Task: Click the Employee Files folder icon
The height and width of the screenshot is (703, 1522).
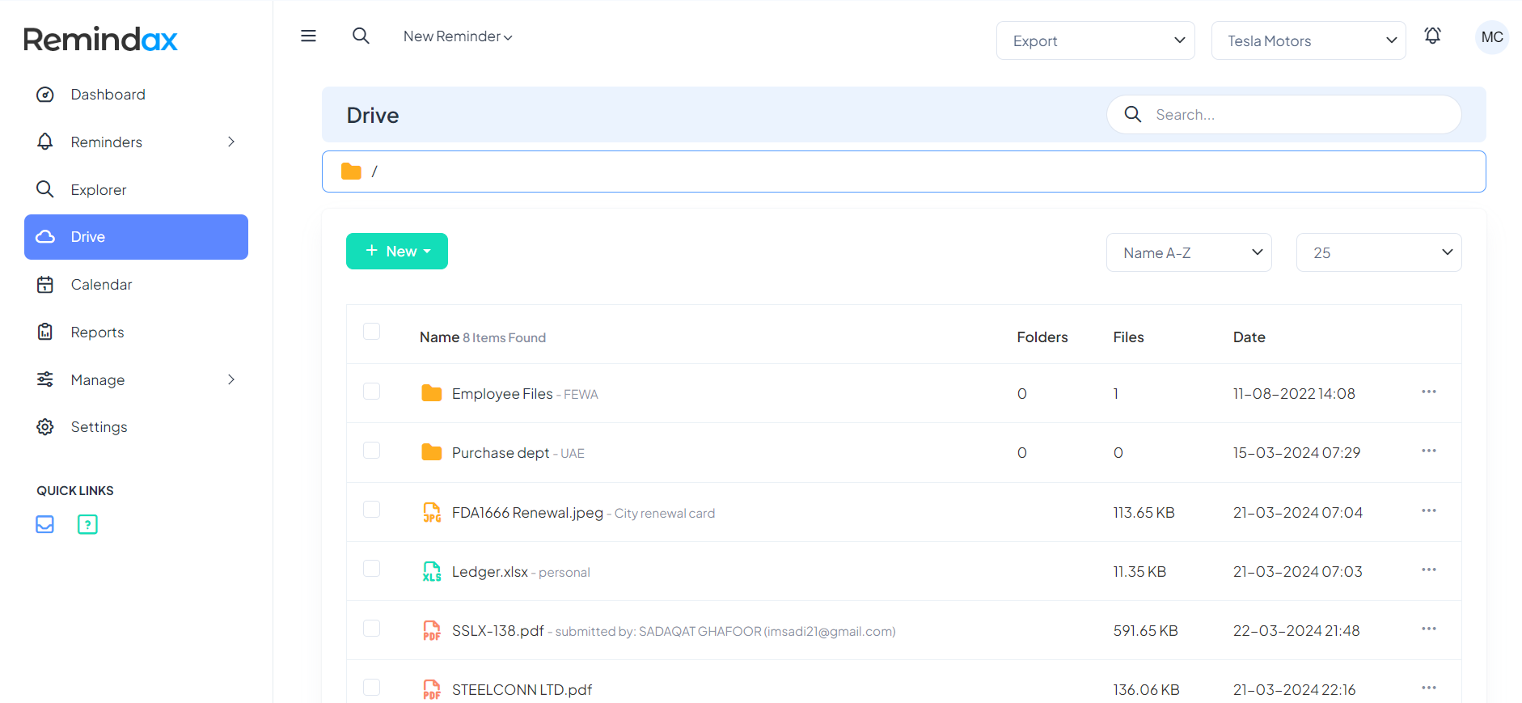Action: coord(432,393)
